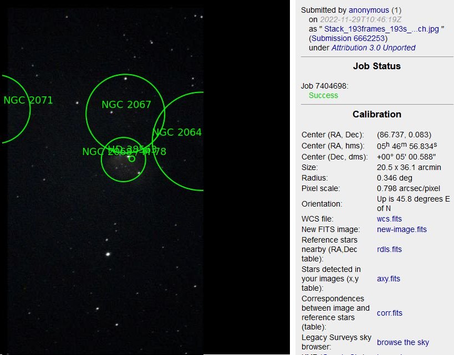The height and width of the screenshot is (355, 454).
Task: Click browse the sky link
Action: (x=403, y=342)
